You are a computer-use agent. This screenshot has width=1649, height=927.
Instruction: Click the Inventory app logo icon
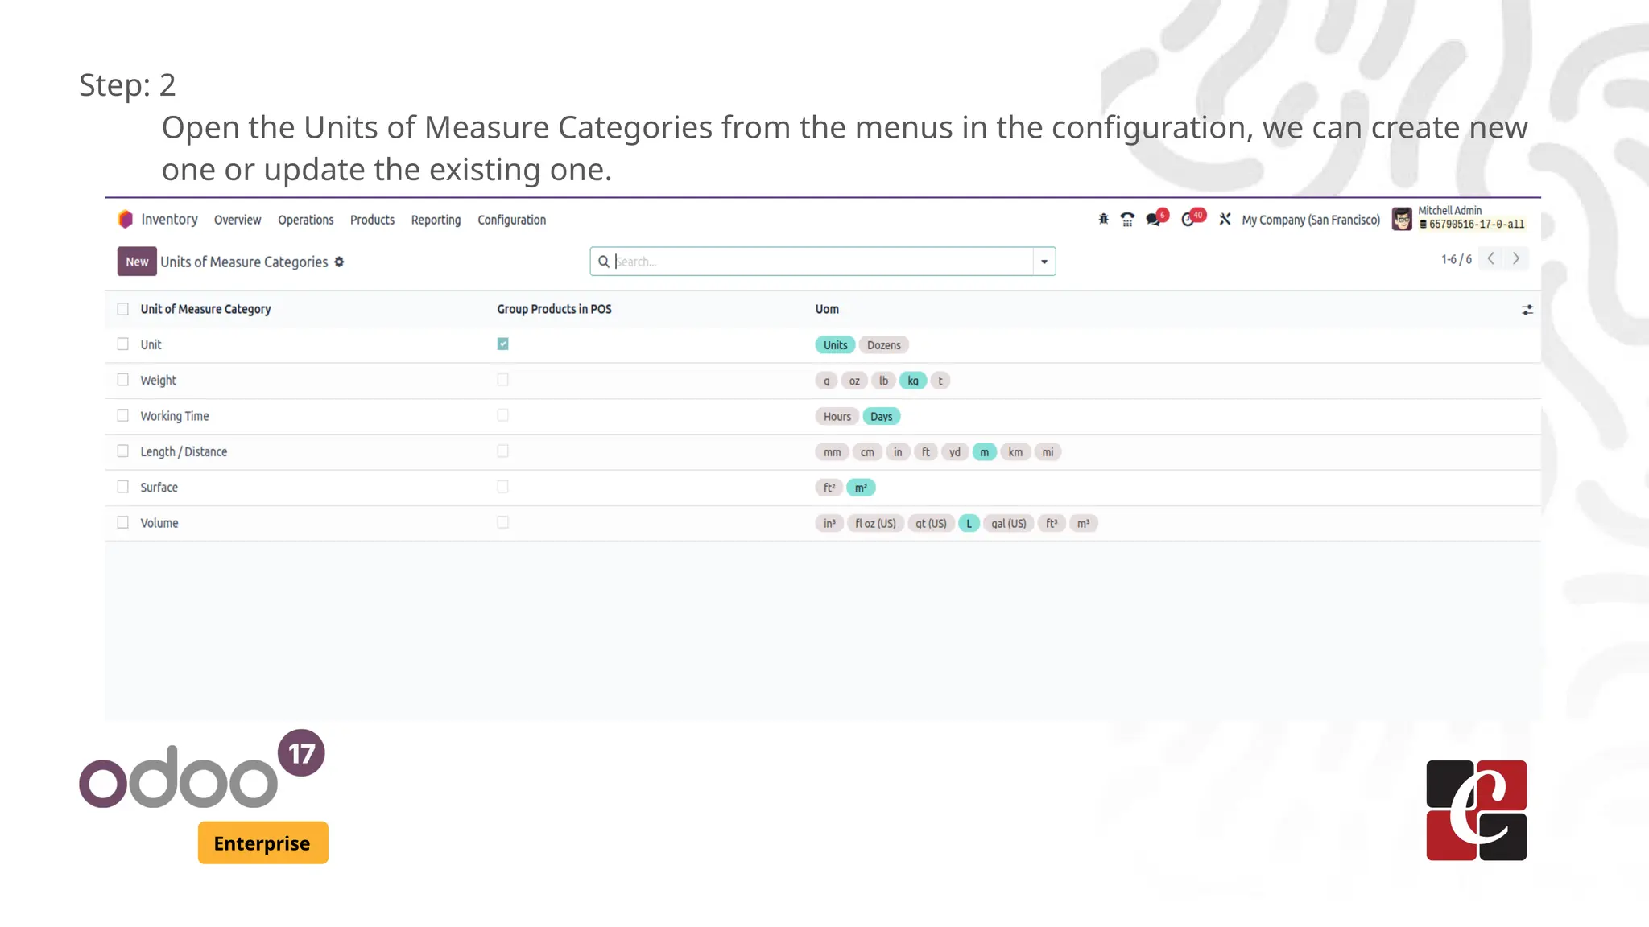tap(126, 219)
